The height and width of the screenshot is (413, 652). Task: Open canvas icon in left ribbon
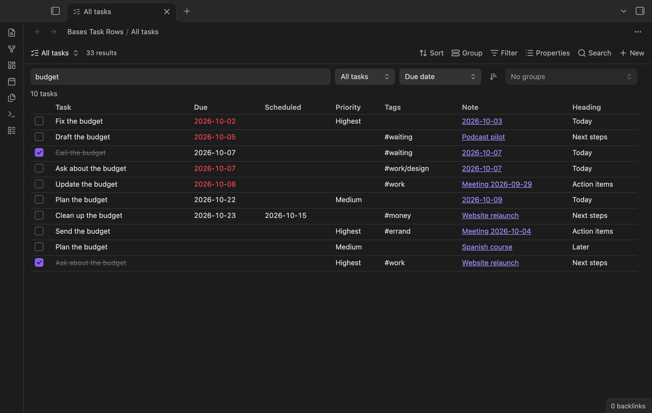point(11,65)
